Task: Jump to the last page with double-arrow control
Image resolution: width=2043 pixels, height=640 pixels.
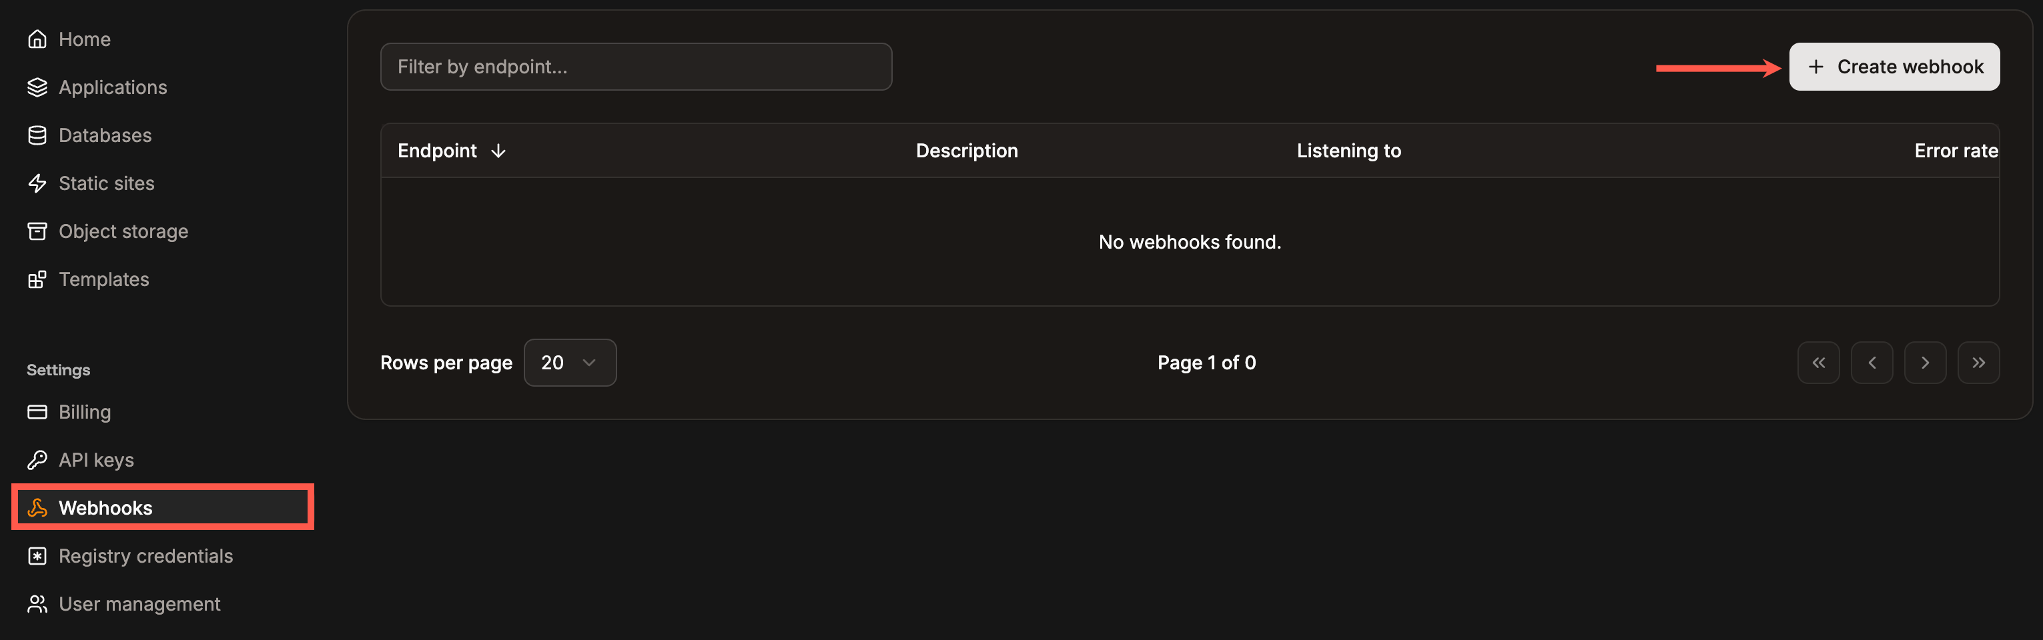Action: click(1979, 362)
